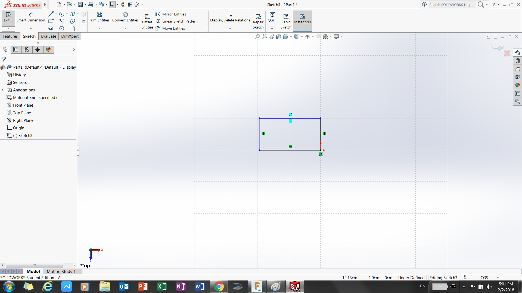
Task: Open the Display/Delete Relations dropdown arrow
Action: click(x=230, y=28)
